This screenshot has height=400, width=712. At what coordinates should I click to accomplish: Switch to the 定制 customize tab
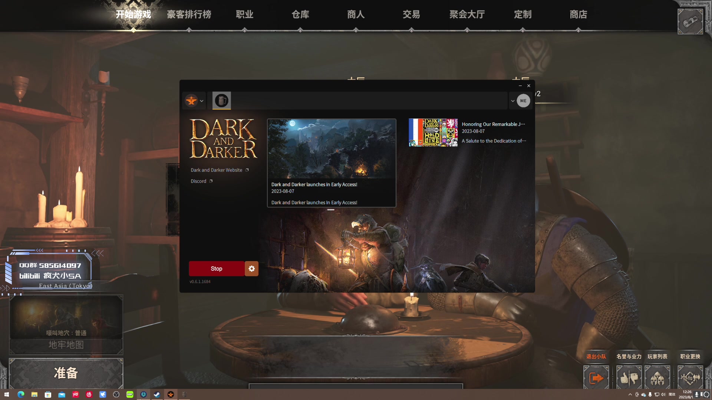click(523, 14)
